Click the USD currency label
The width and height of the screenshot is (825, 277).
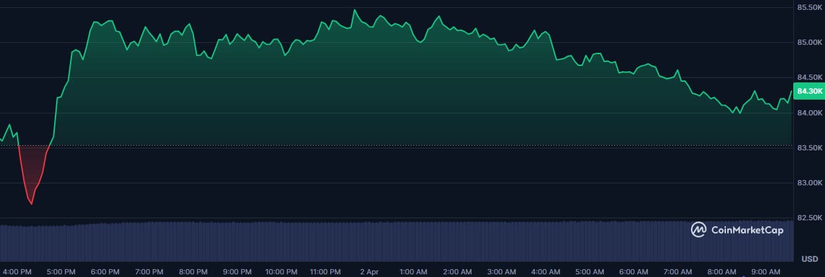[809, 258]
